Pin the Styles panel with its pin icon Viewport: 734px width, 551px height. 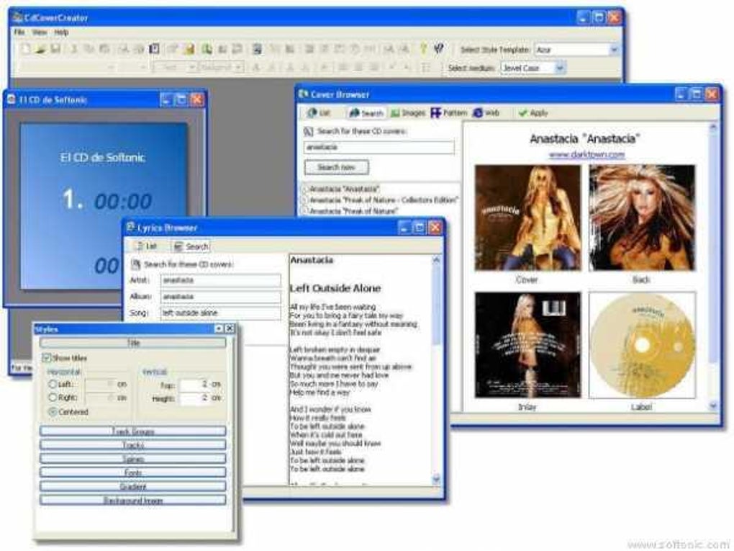pos(219,328)
